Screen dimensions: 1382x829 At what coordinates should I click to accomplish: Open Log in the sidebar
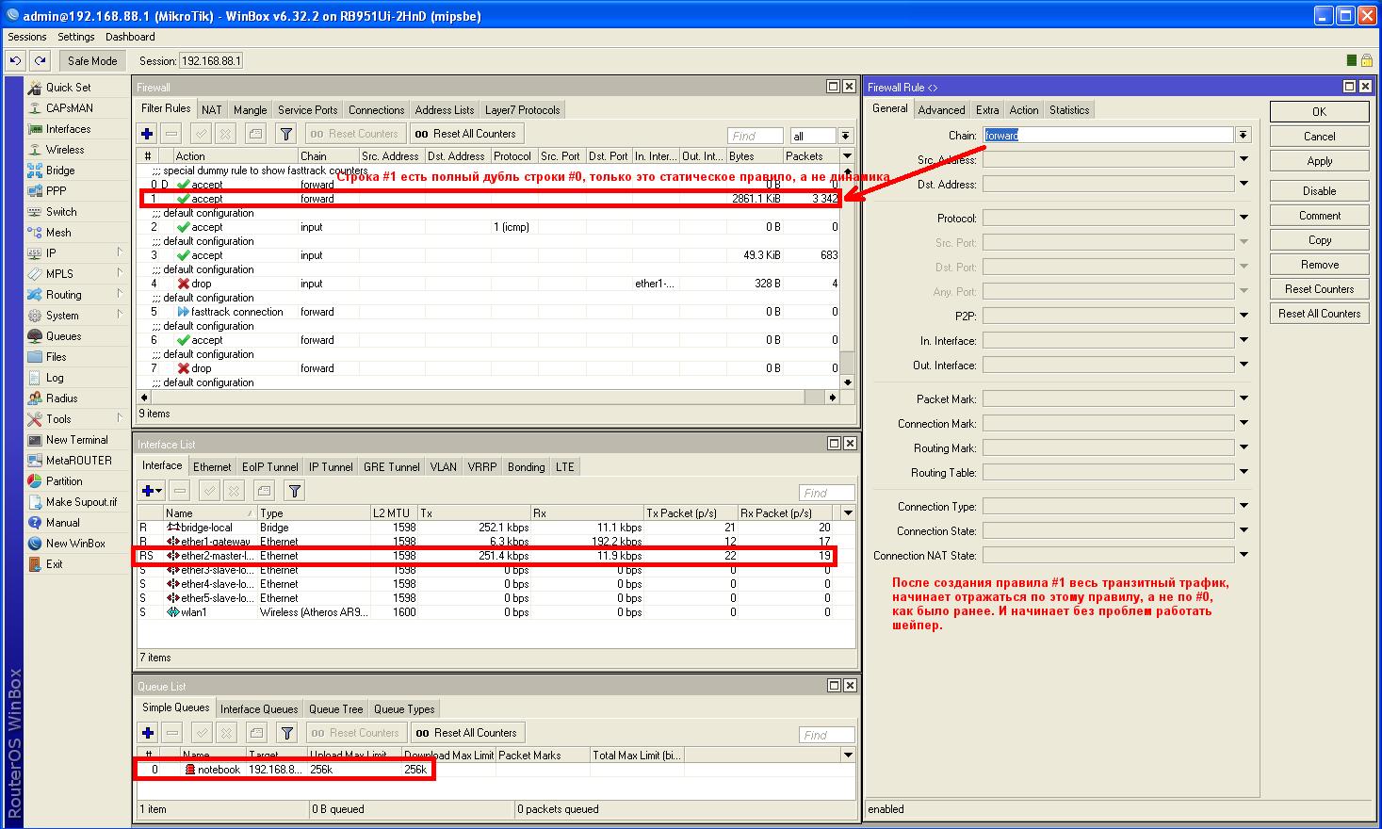(x=55, y=378)
